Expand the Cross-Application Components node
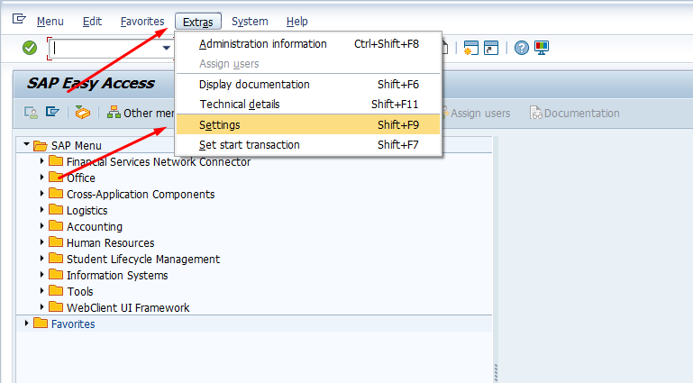 [x=42, y=193]
